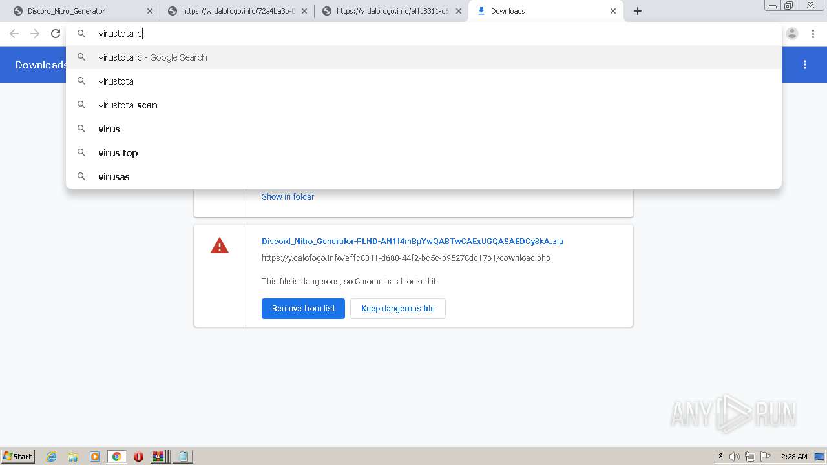Open the network tray icon

coord(750,457)
